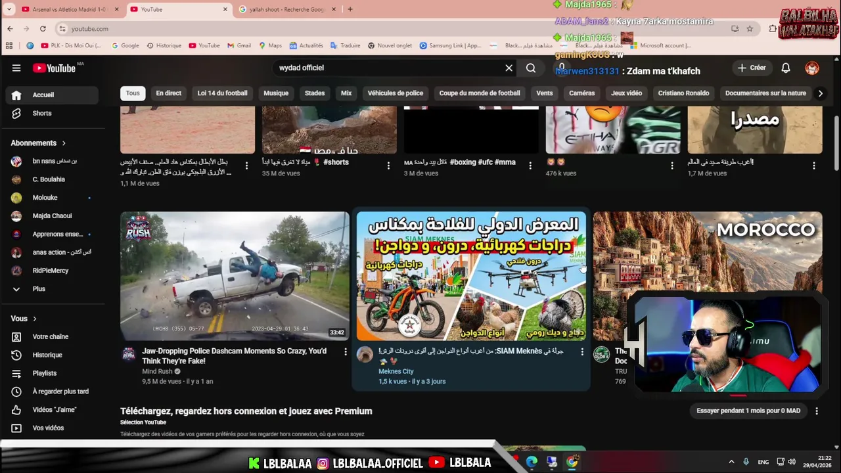The height and width of the screenshot is (473, 841).
Task: Open the Majda Chaoui subscription channel
Action: (53, 215)
